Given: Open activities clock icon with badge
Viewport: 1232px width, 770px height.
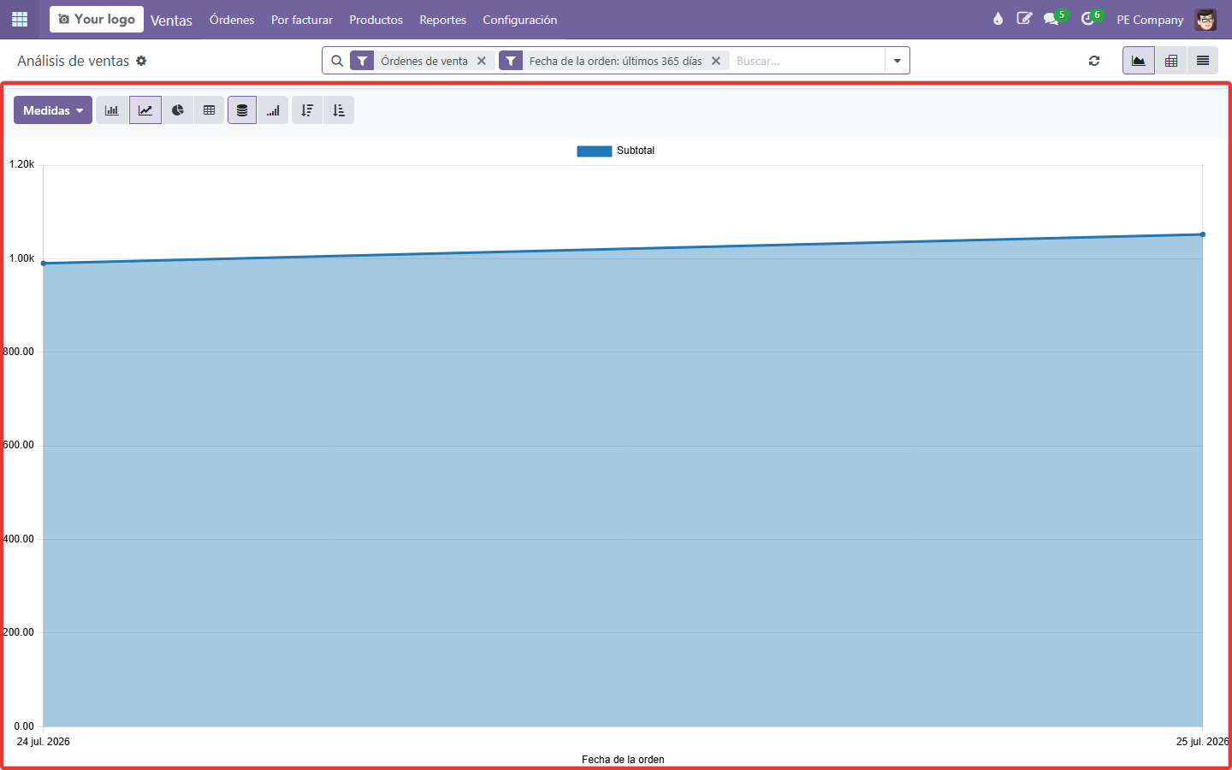Looking at the screenshot, I should pyautogui.click(x=1090, y=19).
